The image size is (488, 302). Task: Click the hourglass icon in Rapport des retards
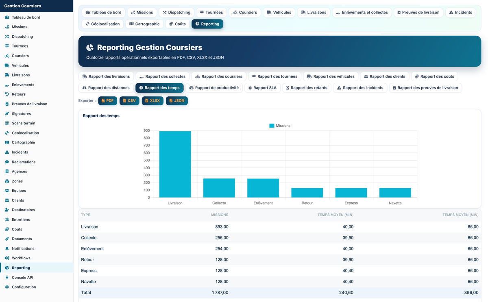tap(288, 88)
